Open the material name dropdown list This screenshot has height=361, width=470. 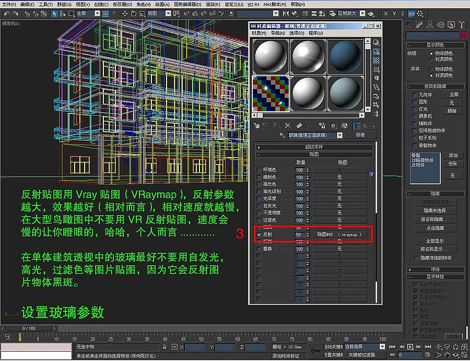click(340, 135)
